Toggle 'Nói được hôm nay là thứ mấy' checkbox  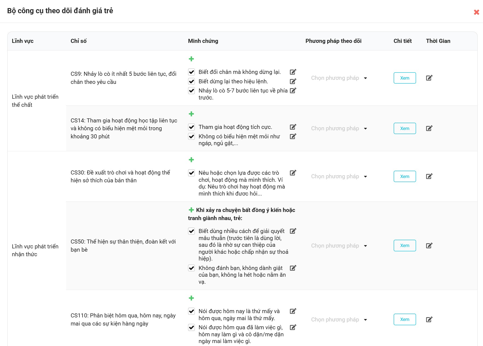pos(192,311)
